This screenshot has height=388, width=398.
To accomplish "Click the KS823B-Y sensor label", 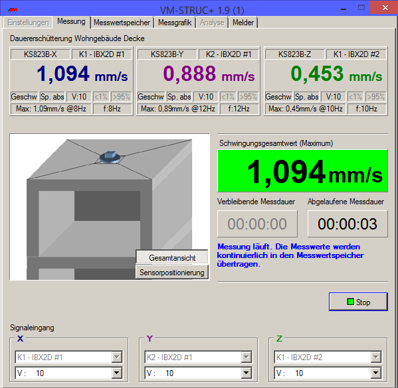I will (167, 54).
